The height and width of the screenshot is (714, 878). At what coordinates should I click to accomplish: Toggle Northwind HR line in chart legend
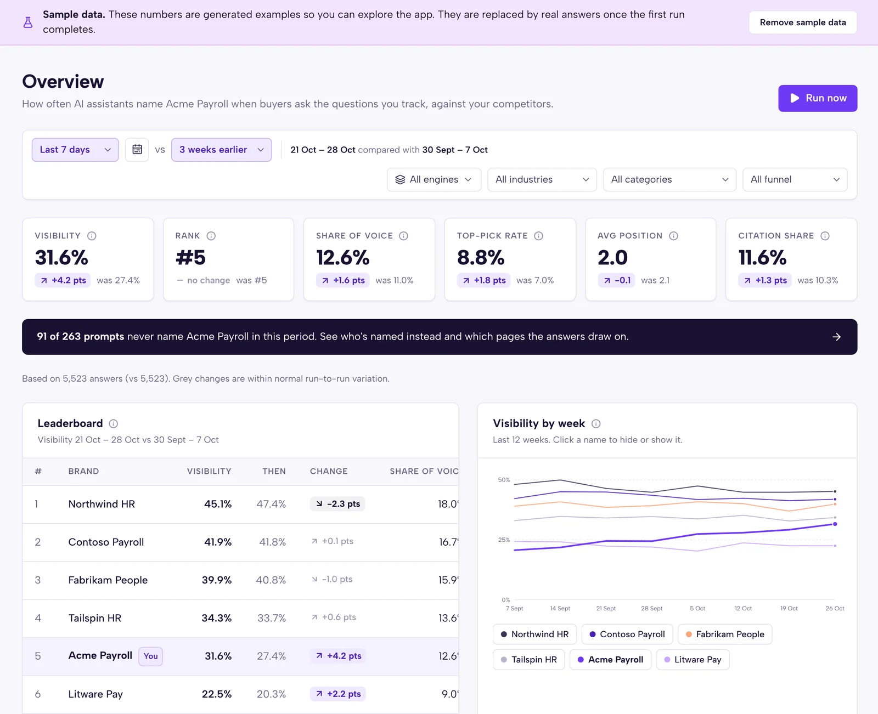534,634
